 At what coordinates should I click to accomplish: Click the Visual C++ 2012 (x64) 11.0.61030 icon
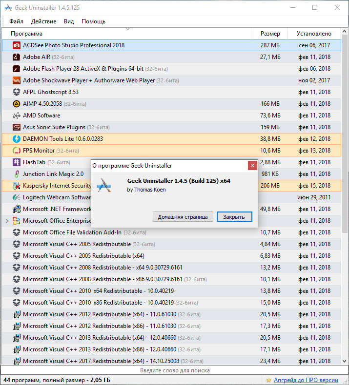pos(17,314)
